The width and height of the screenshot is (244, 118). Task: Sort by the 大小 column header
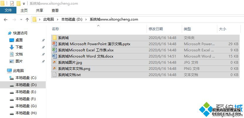pyautogui.click(x=223, y=29)
